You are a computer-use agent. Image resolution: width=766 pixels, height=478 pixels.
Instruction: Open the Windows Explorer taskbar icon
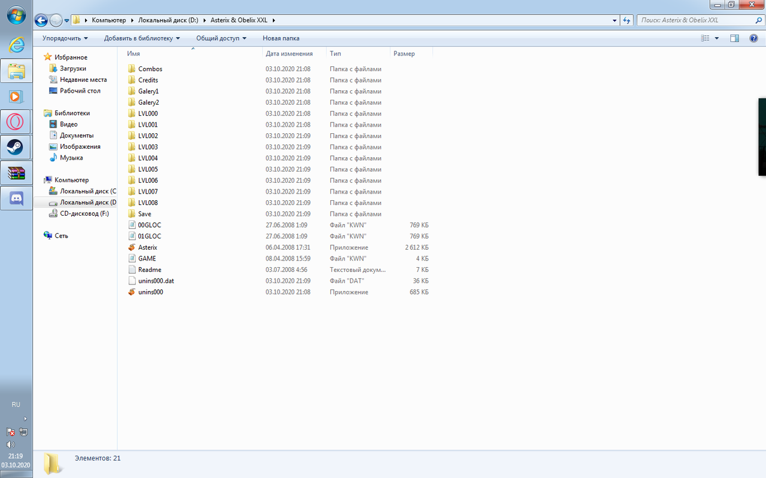(16, 72)
